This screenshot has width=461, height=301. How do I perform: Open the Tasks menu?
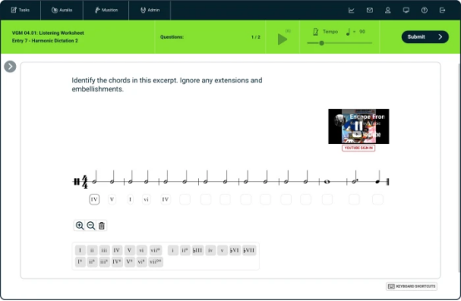coord(20,10)
